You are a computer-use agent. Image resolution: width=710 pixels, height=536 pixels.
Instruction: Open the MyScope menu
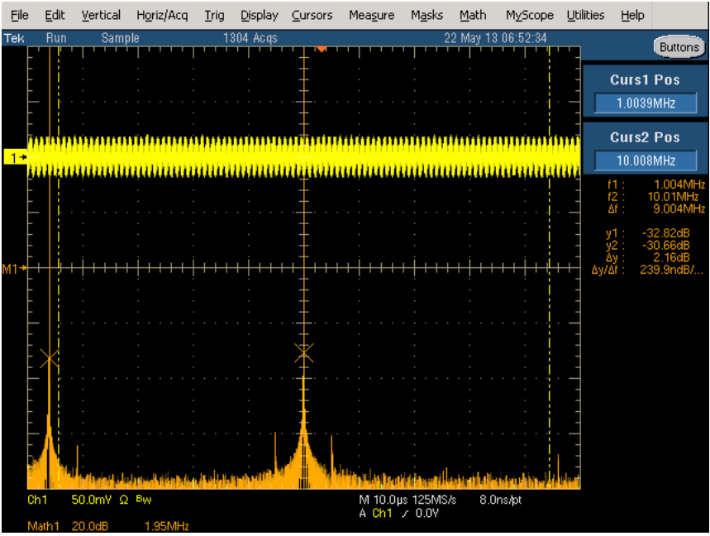[x=529, y=16]
